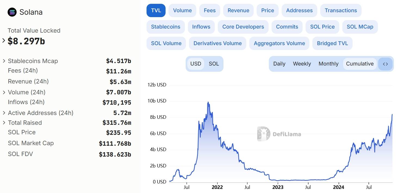398x193 pixels.
Task: Switch chart denomination to USD
Action: click(x=196, y=64)
